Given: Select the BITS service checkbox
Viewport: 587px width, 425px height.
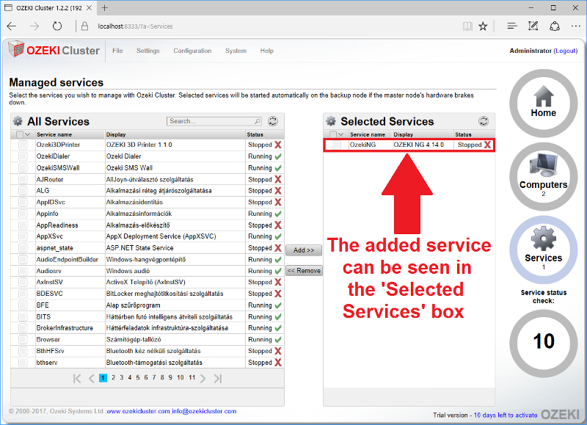Looking at the screenshot, I should tap(23, 317).
